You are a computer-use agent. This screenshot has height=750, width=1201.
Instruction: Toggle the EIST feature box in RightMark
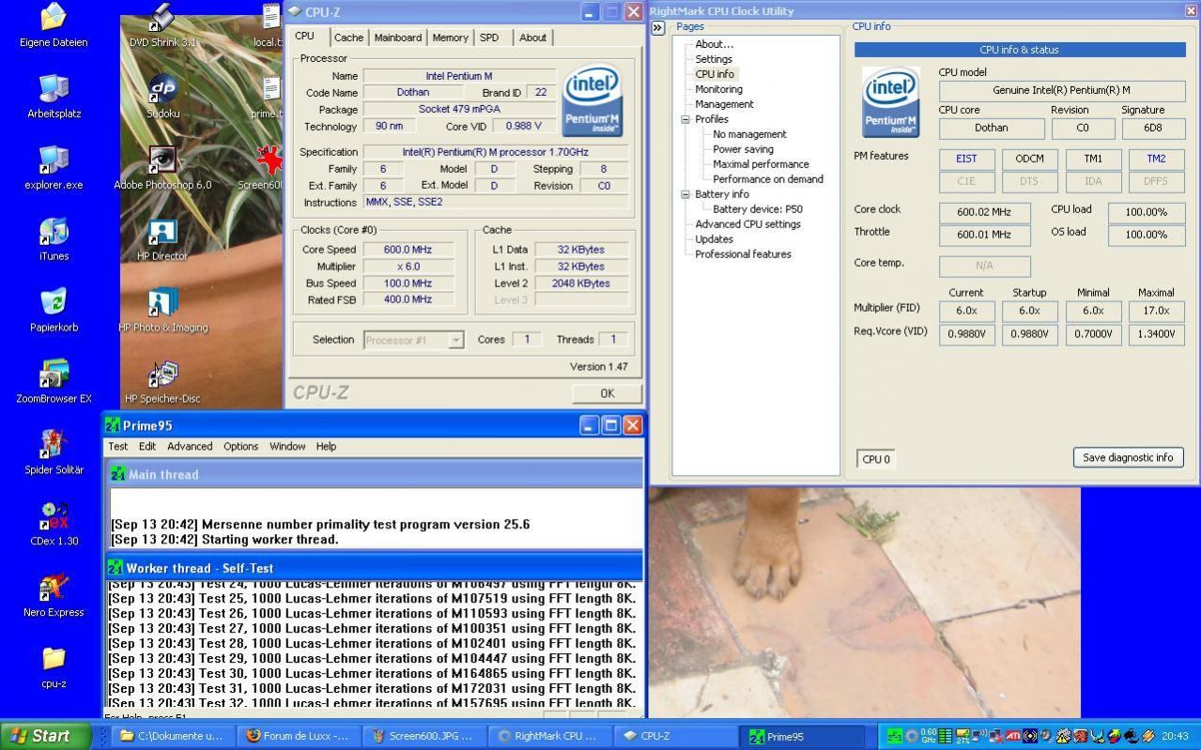point(966,159)
